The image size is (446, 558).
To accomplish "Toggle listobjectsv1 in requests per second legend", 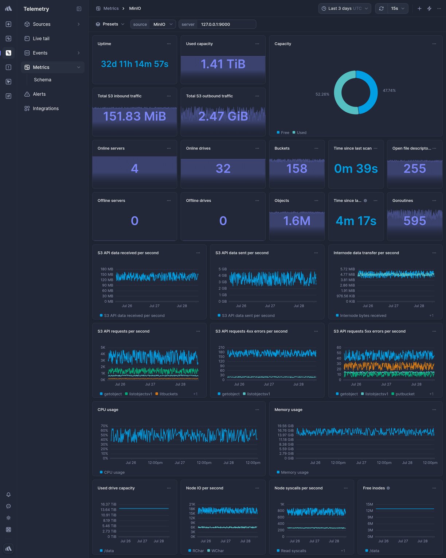I will 138,394.
